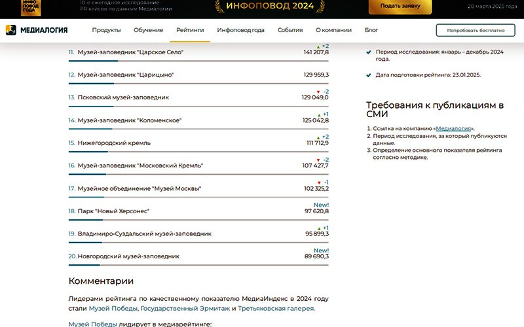524x327 pixels.
Task: Open the Медиалогия link in requirements
Action: click(x=453, y=128)
